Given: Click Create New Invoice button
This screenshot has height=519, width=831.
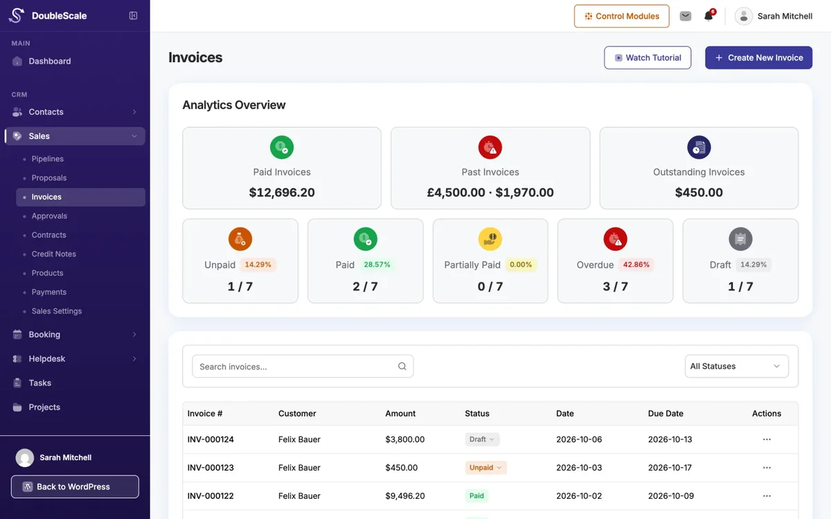Looking at the screenshot, I should (x=758, y=57).
